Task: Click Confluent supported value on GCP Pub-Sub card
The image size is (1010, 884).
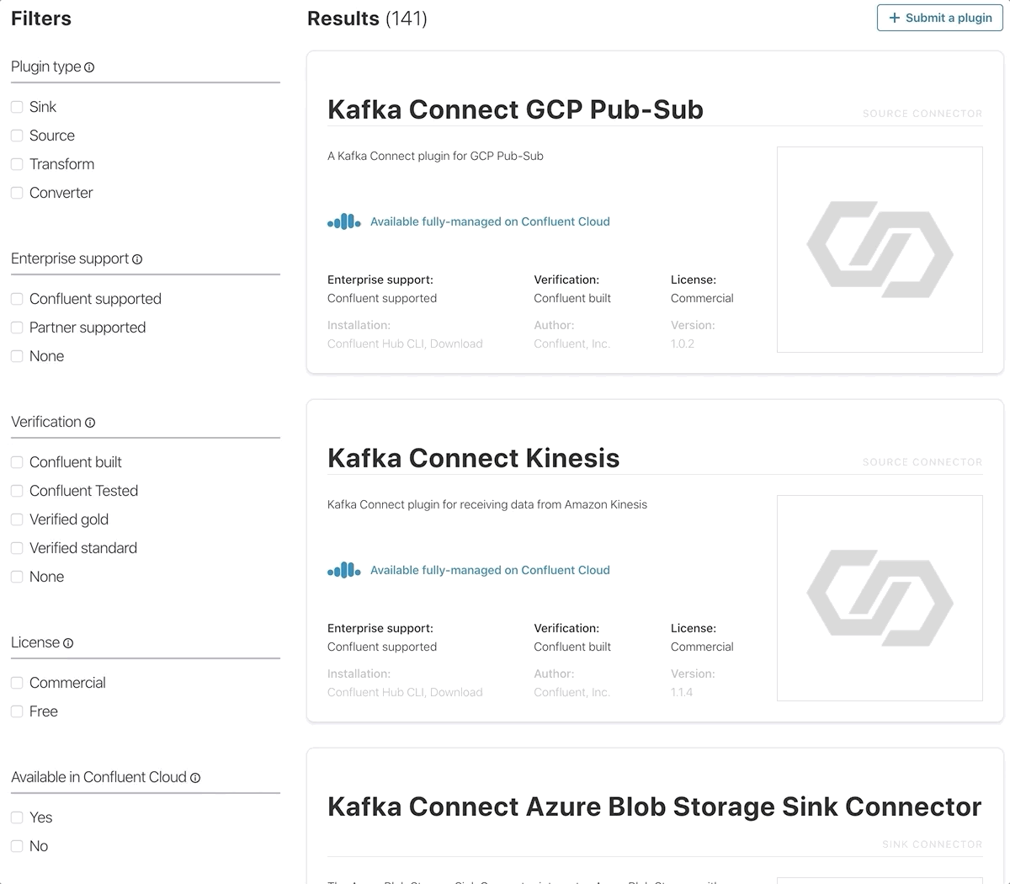Action: pyautogui.click(x=382, y=298)
